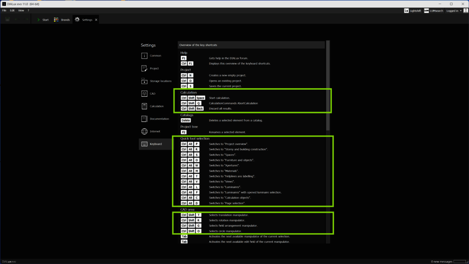Open the Edit menu
469x264 pixels.
(12, 10)
